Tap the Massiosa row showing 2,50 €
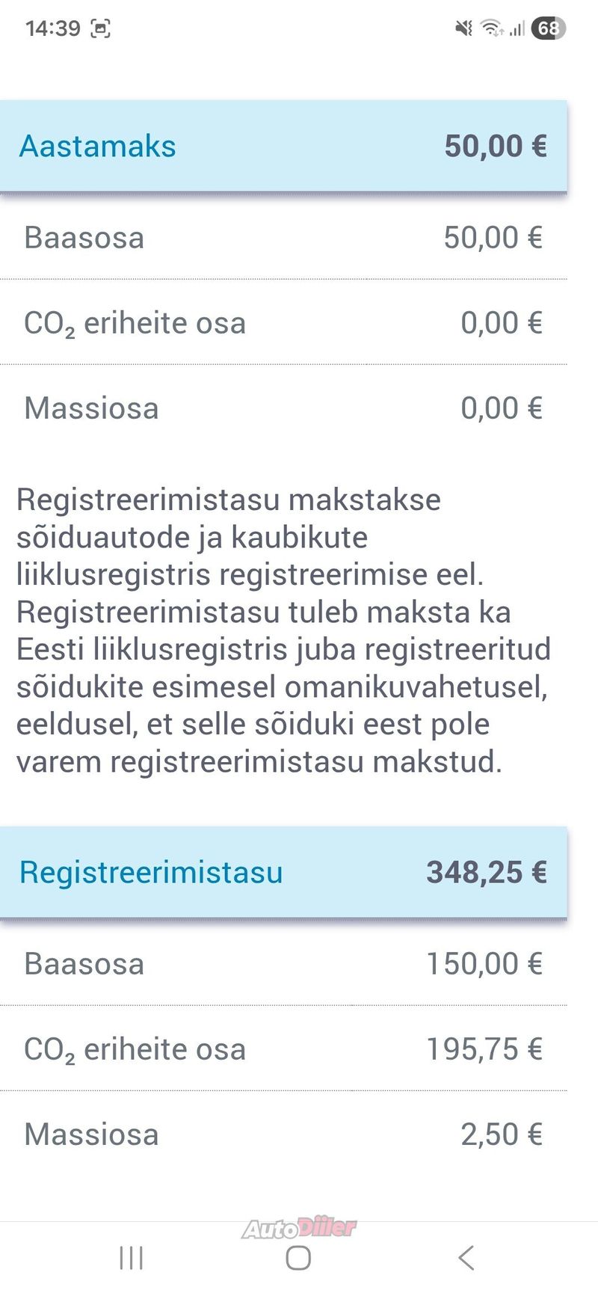The image size is (598, 1296). tap(283, 1134)
